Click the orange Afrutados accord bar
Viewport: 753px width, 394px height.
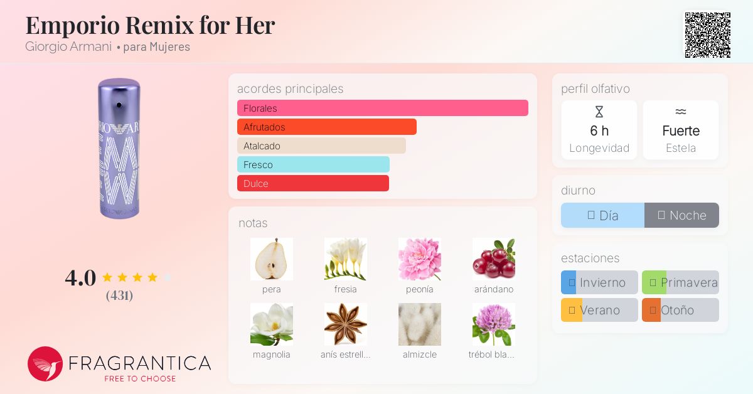327,127
